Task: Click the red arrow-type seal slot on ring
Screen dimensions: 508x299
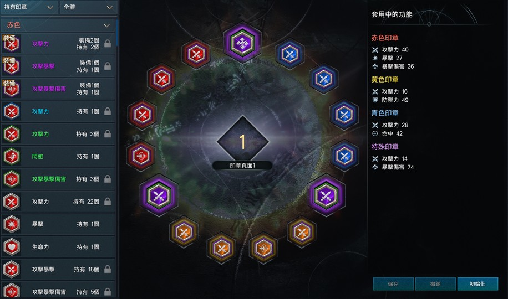Action: tap(141, 156)
